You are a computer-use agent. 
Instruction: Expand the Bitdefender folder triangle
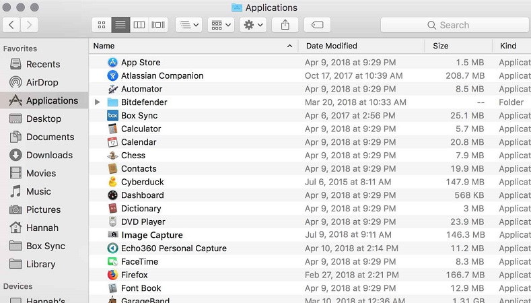(x=97, y=102)
